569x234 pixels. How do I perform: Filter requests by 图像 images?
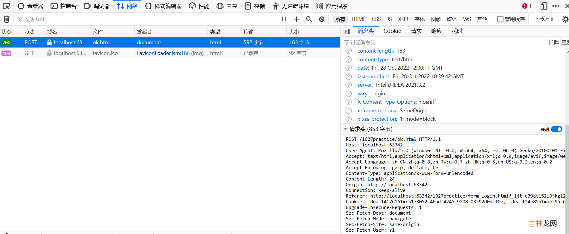point(436,19)
